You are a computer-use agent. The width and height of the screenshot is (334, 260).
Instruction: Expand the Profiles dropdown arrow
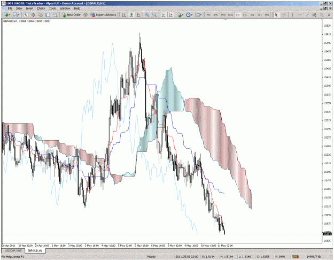click(x=19, y=15)
